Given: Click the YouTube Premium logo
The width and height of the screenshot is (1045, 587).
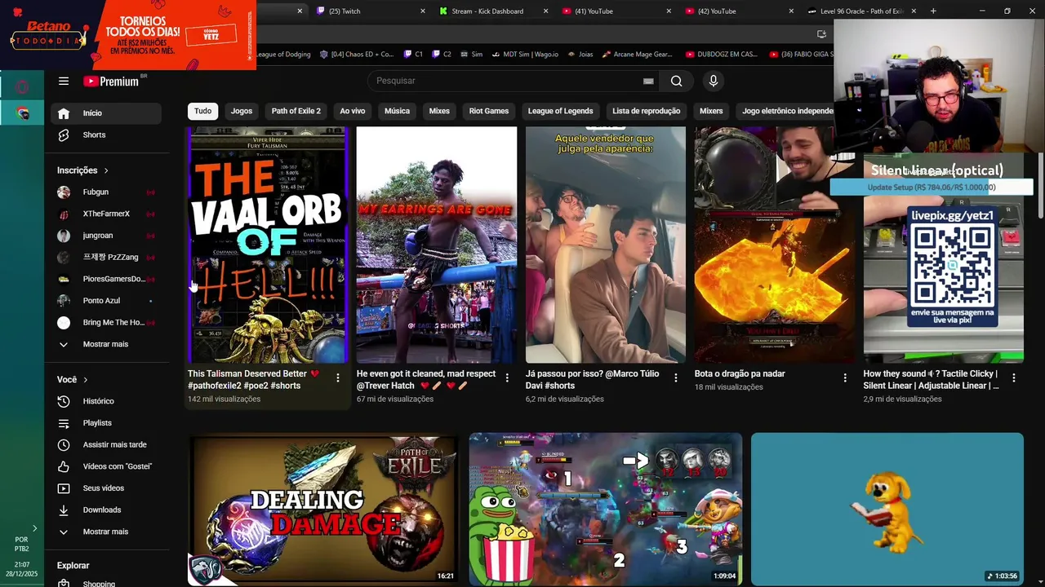Looking at the screenshot, I should tap(111, 81).
